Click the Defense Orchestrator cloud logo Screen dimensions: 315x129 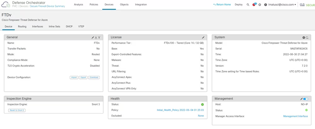click(x=5, y=4)
